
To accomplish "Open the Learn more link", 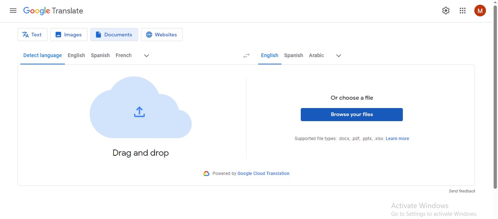I will click(397, 139).
